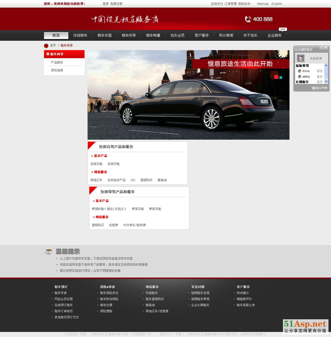
Task: Click the status icon beside Anna
Action: point(300,71)
